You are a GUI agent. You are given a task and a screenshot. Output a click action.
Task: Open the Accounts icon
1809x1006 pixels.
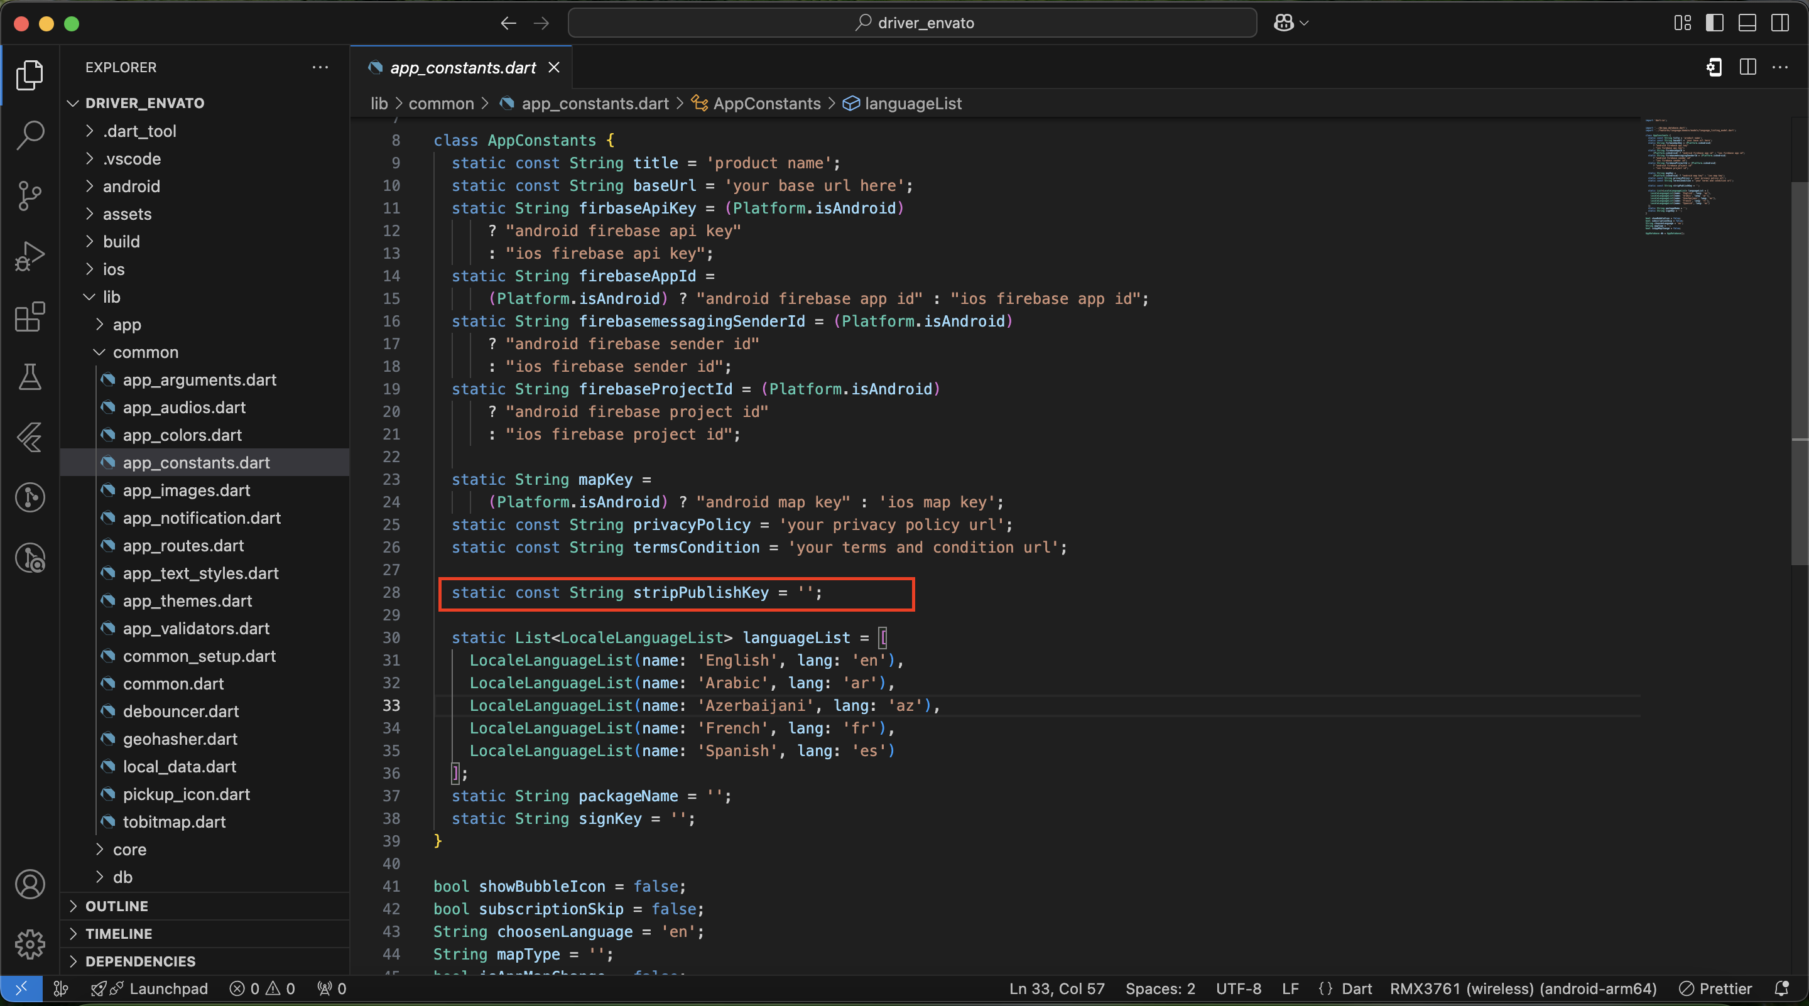tap(30, 885)
